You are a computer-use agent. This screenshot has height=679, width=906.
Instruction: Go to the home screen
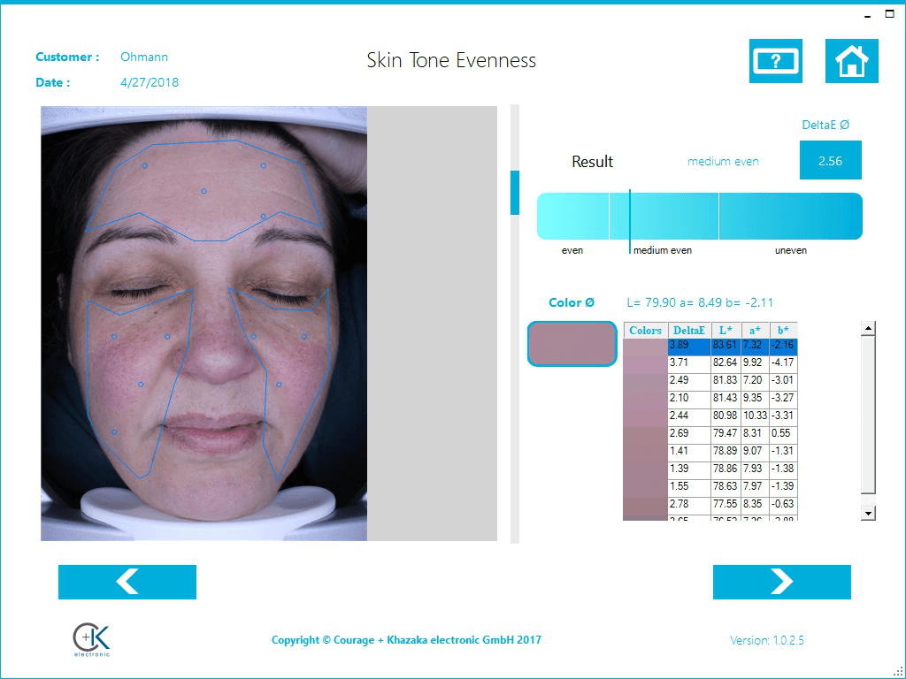851,61
